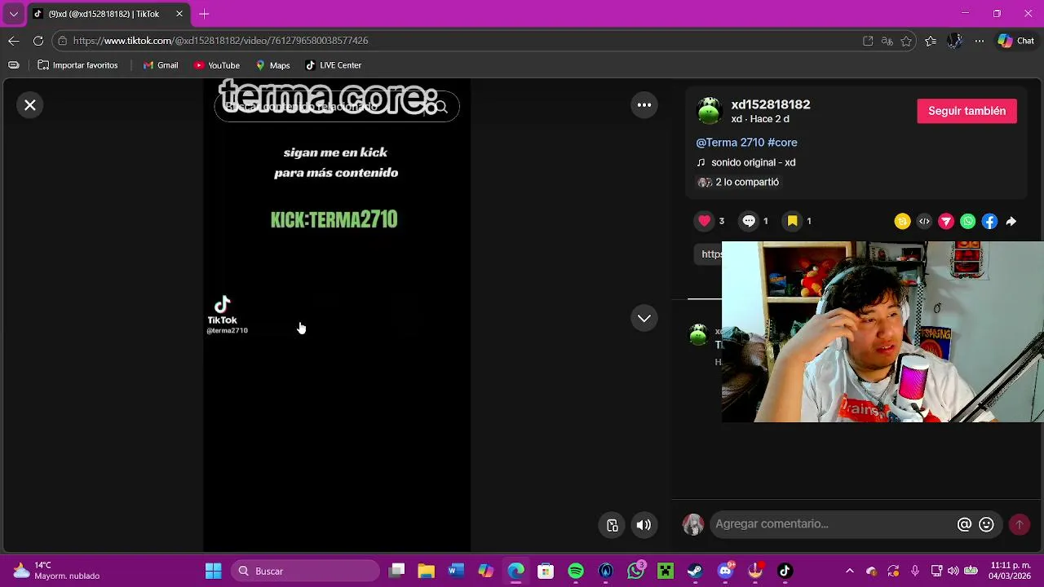Image resolution: width=1044 pixels, height=587 pixels.
Task: Open the #core hashtag link
Action: pyautogui.click(x=782, y=143)
